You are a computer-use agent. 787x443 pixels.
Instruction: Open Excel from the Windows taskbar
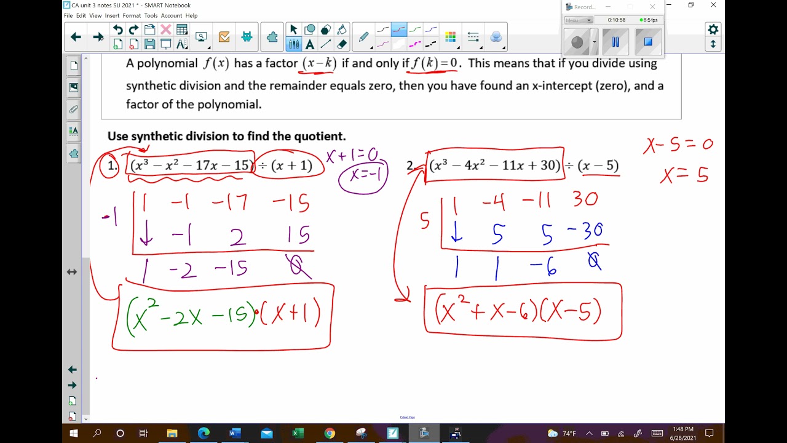298,433
